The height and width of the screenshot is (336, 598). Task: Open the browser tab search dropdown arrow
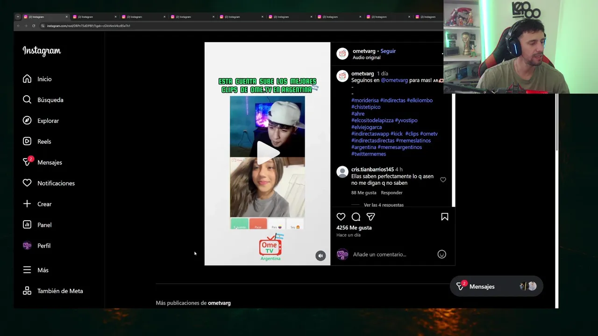18,17
